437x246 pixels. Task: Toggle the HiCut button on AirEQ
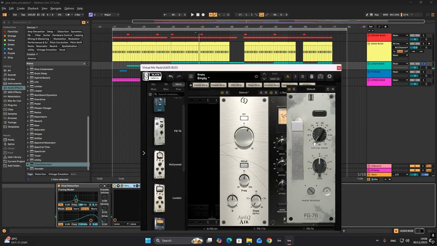coord(244,166)
